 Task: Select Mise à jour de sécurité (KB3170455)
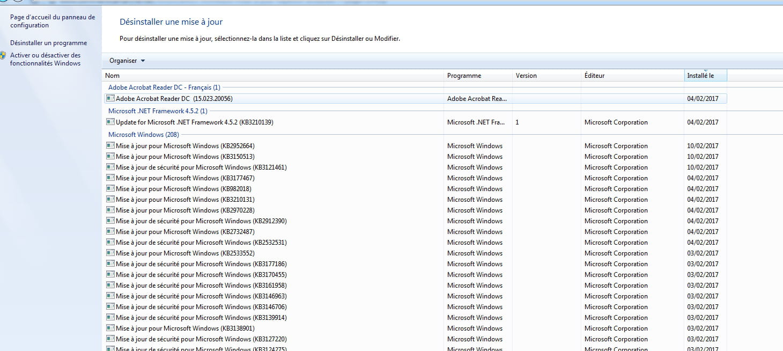tap(415, 275)
